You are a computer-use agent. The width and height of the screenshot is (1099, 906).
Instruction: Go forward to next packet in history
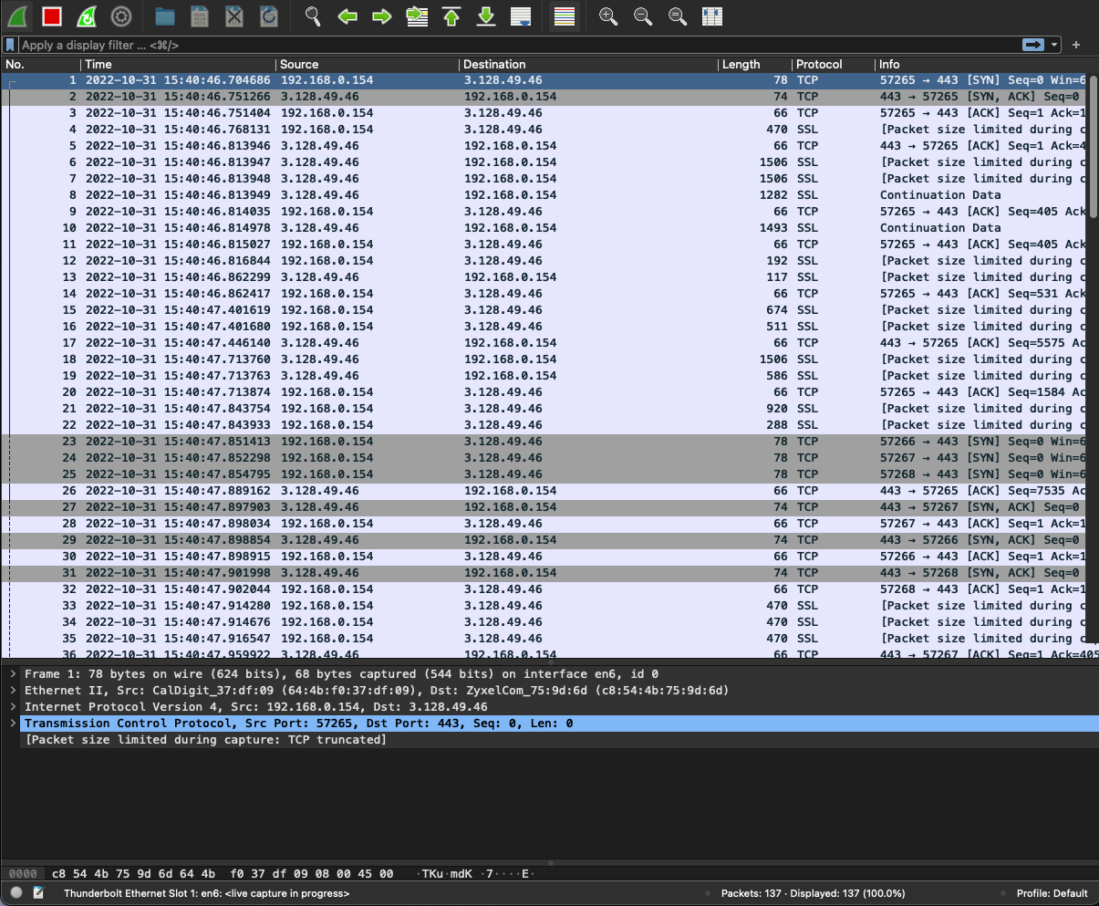(382, 16)
